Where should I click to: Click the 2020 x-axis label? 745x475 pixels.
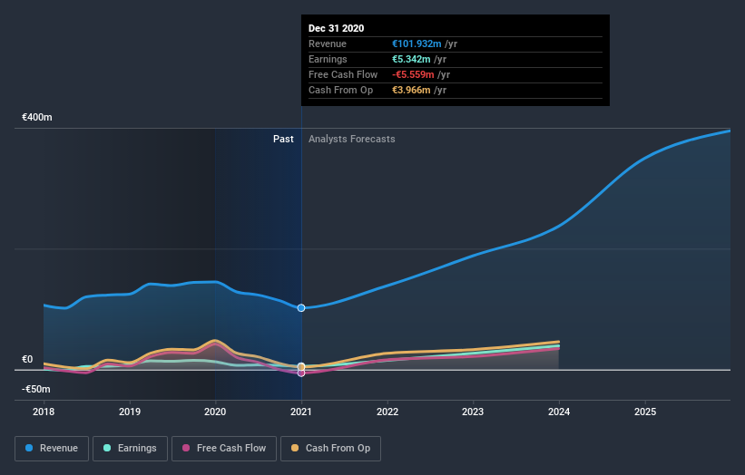tap(215, 412)
